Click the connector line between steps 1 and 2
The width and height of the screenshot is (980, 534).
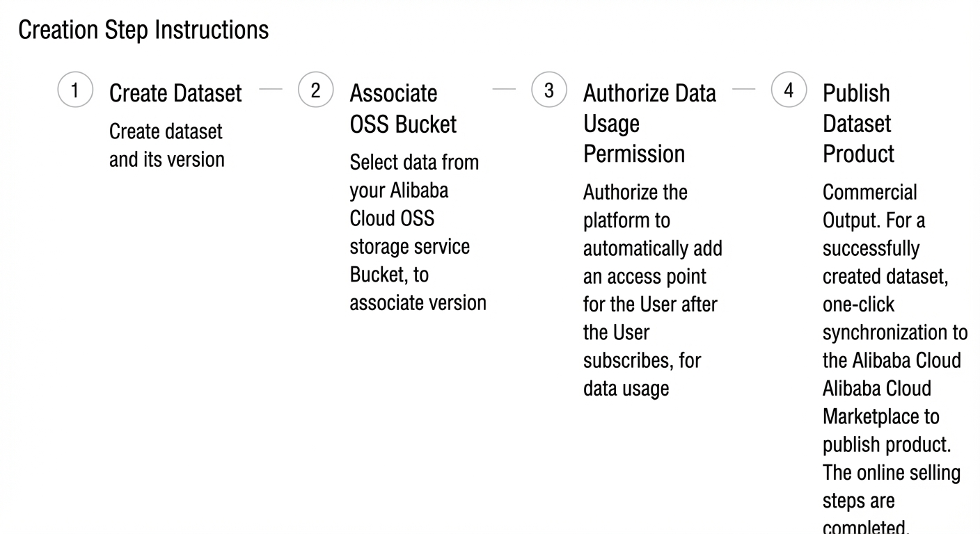[x=271, y=89]
